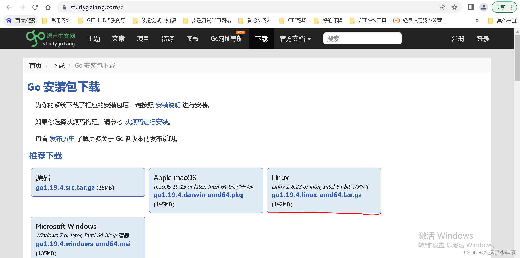The image size is (520, 258).
Task: Open 看论文网站 bookmark folder
Action: (255, 21)
